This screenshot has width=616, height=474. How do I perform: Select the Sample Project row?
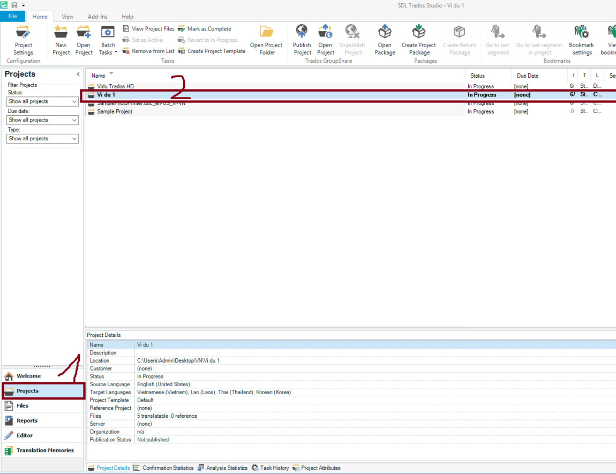tap(114, 111)
